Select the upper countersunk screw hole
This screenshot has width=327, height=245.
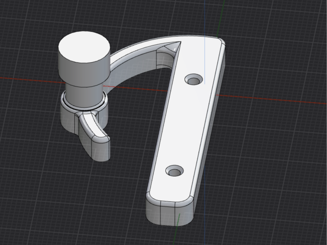[x=194, y=79]
